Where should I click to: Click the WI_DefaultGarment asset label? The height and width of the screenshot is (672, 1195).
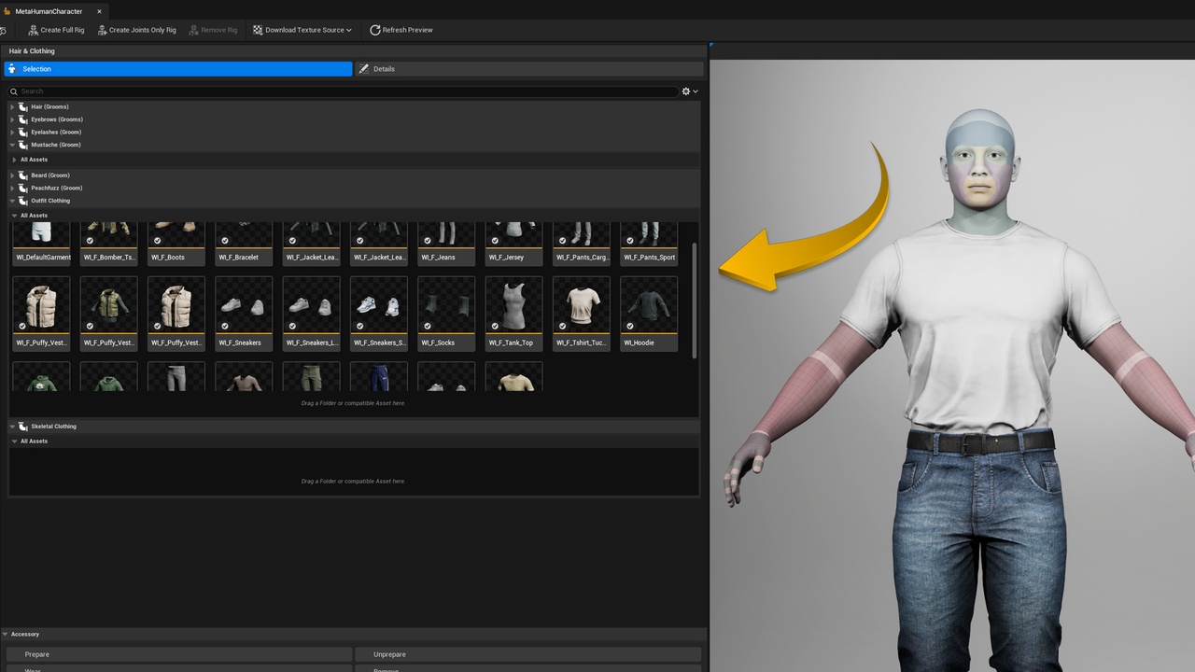(42, 258)
